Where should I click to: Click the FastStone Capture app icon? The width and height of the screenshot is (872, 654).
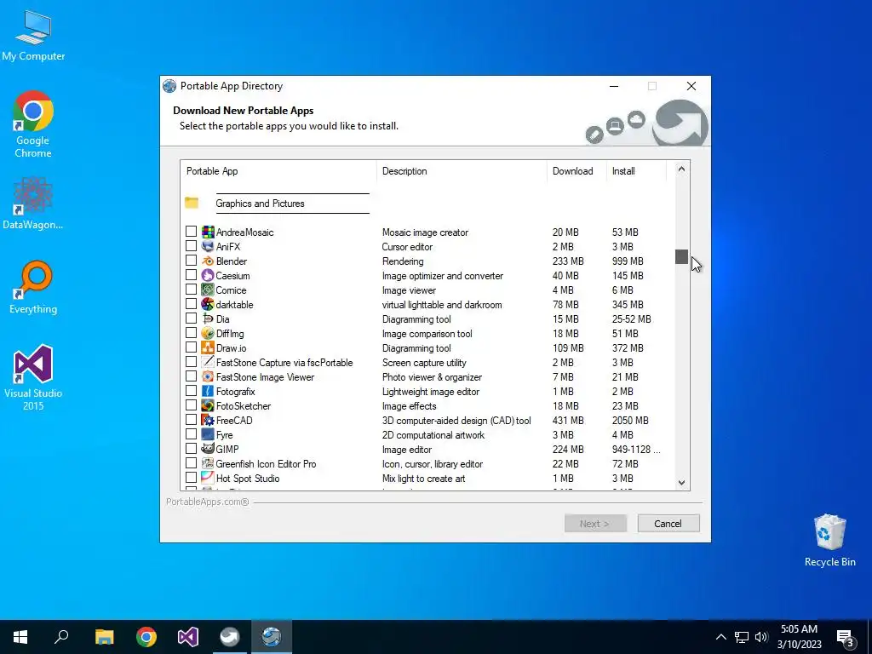pyautogui.click(x=208, y=362)
